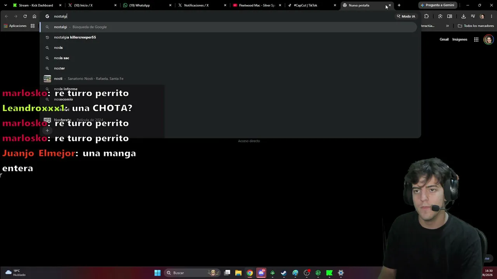Image resolution: width=497 pixels, height=279 pixels.
Task: Open the Google apps grid
Action: [476, 40]
